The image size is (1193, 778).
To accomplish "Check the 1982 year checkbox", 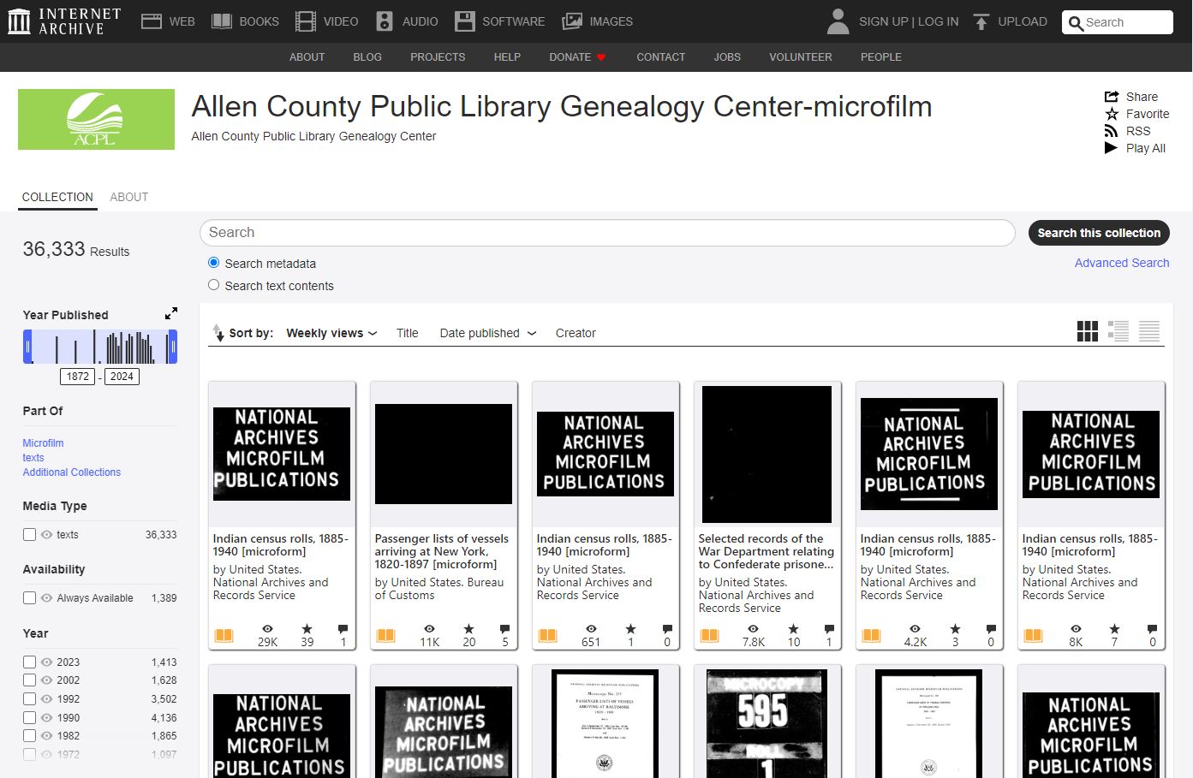I will tap(29, 736).
